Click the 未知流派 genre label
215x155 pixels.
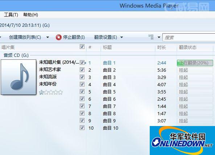tap(48, 77)
